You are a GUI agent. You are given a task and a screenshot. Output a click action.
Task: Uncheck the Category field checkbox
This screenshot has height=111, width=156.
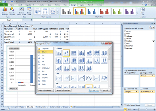[x=125, y=36]
